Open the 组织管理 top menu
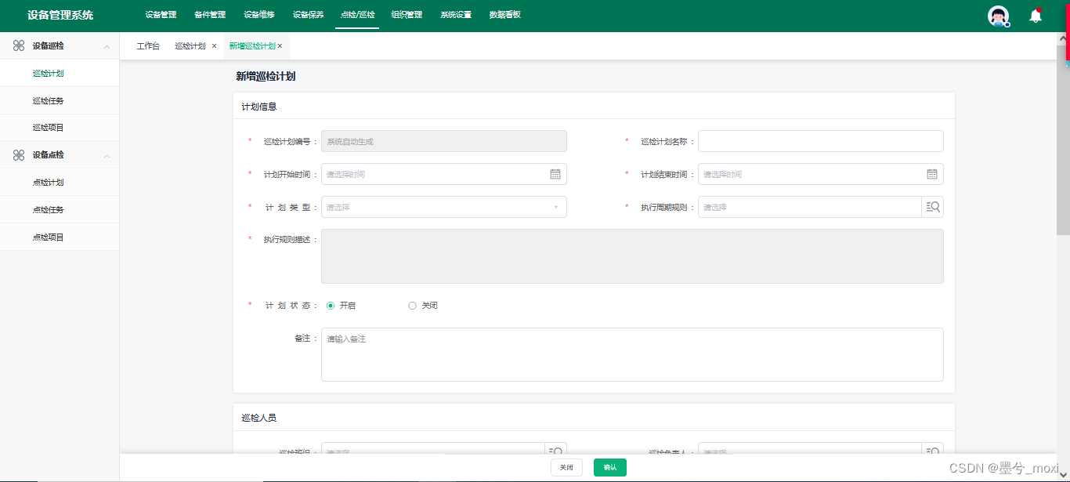This screenshot has width=1070, height=482. click(x=407, y=15)
